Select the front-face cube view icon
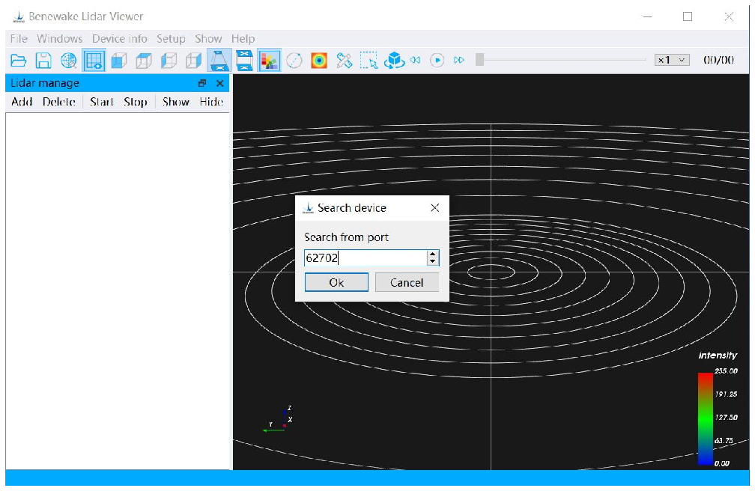 [x=118, y=61]
